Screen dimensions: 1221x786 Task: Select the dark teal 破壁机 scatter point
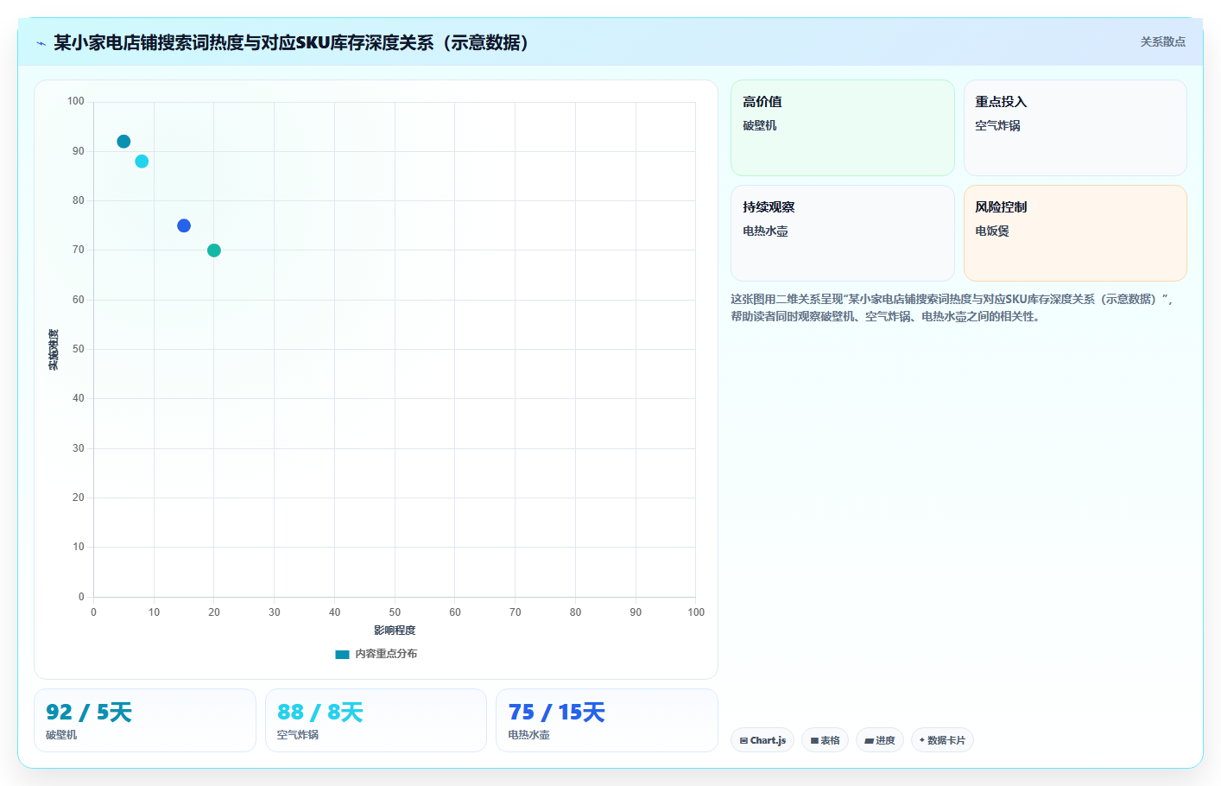pos(123,142)
